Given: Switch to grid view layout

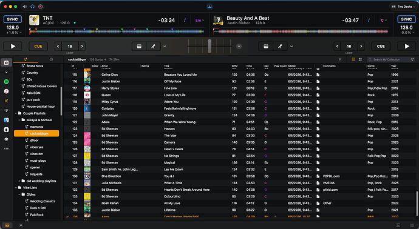Looking at the screenshot, I should [360, 59].
